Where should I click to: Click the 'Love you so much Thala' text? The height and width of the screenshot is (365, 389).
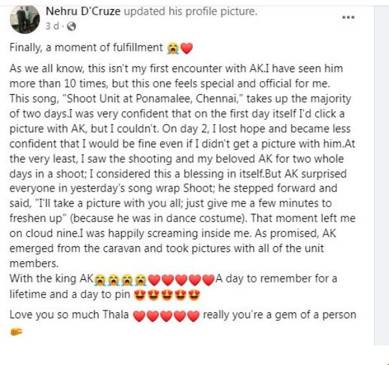click(x=69, y=316)
